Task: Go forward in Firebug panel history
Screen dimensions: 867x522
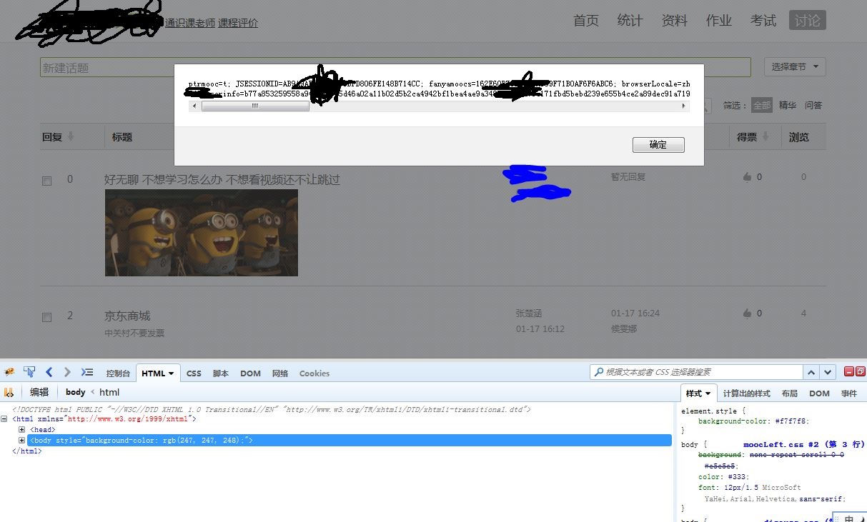Action: [67, 372]
